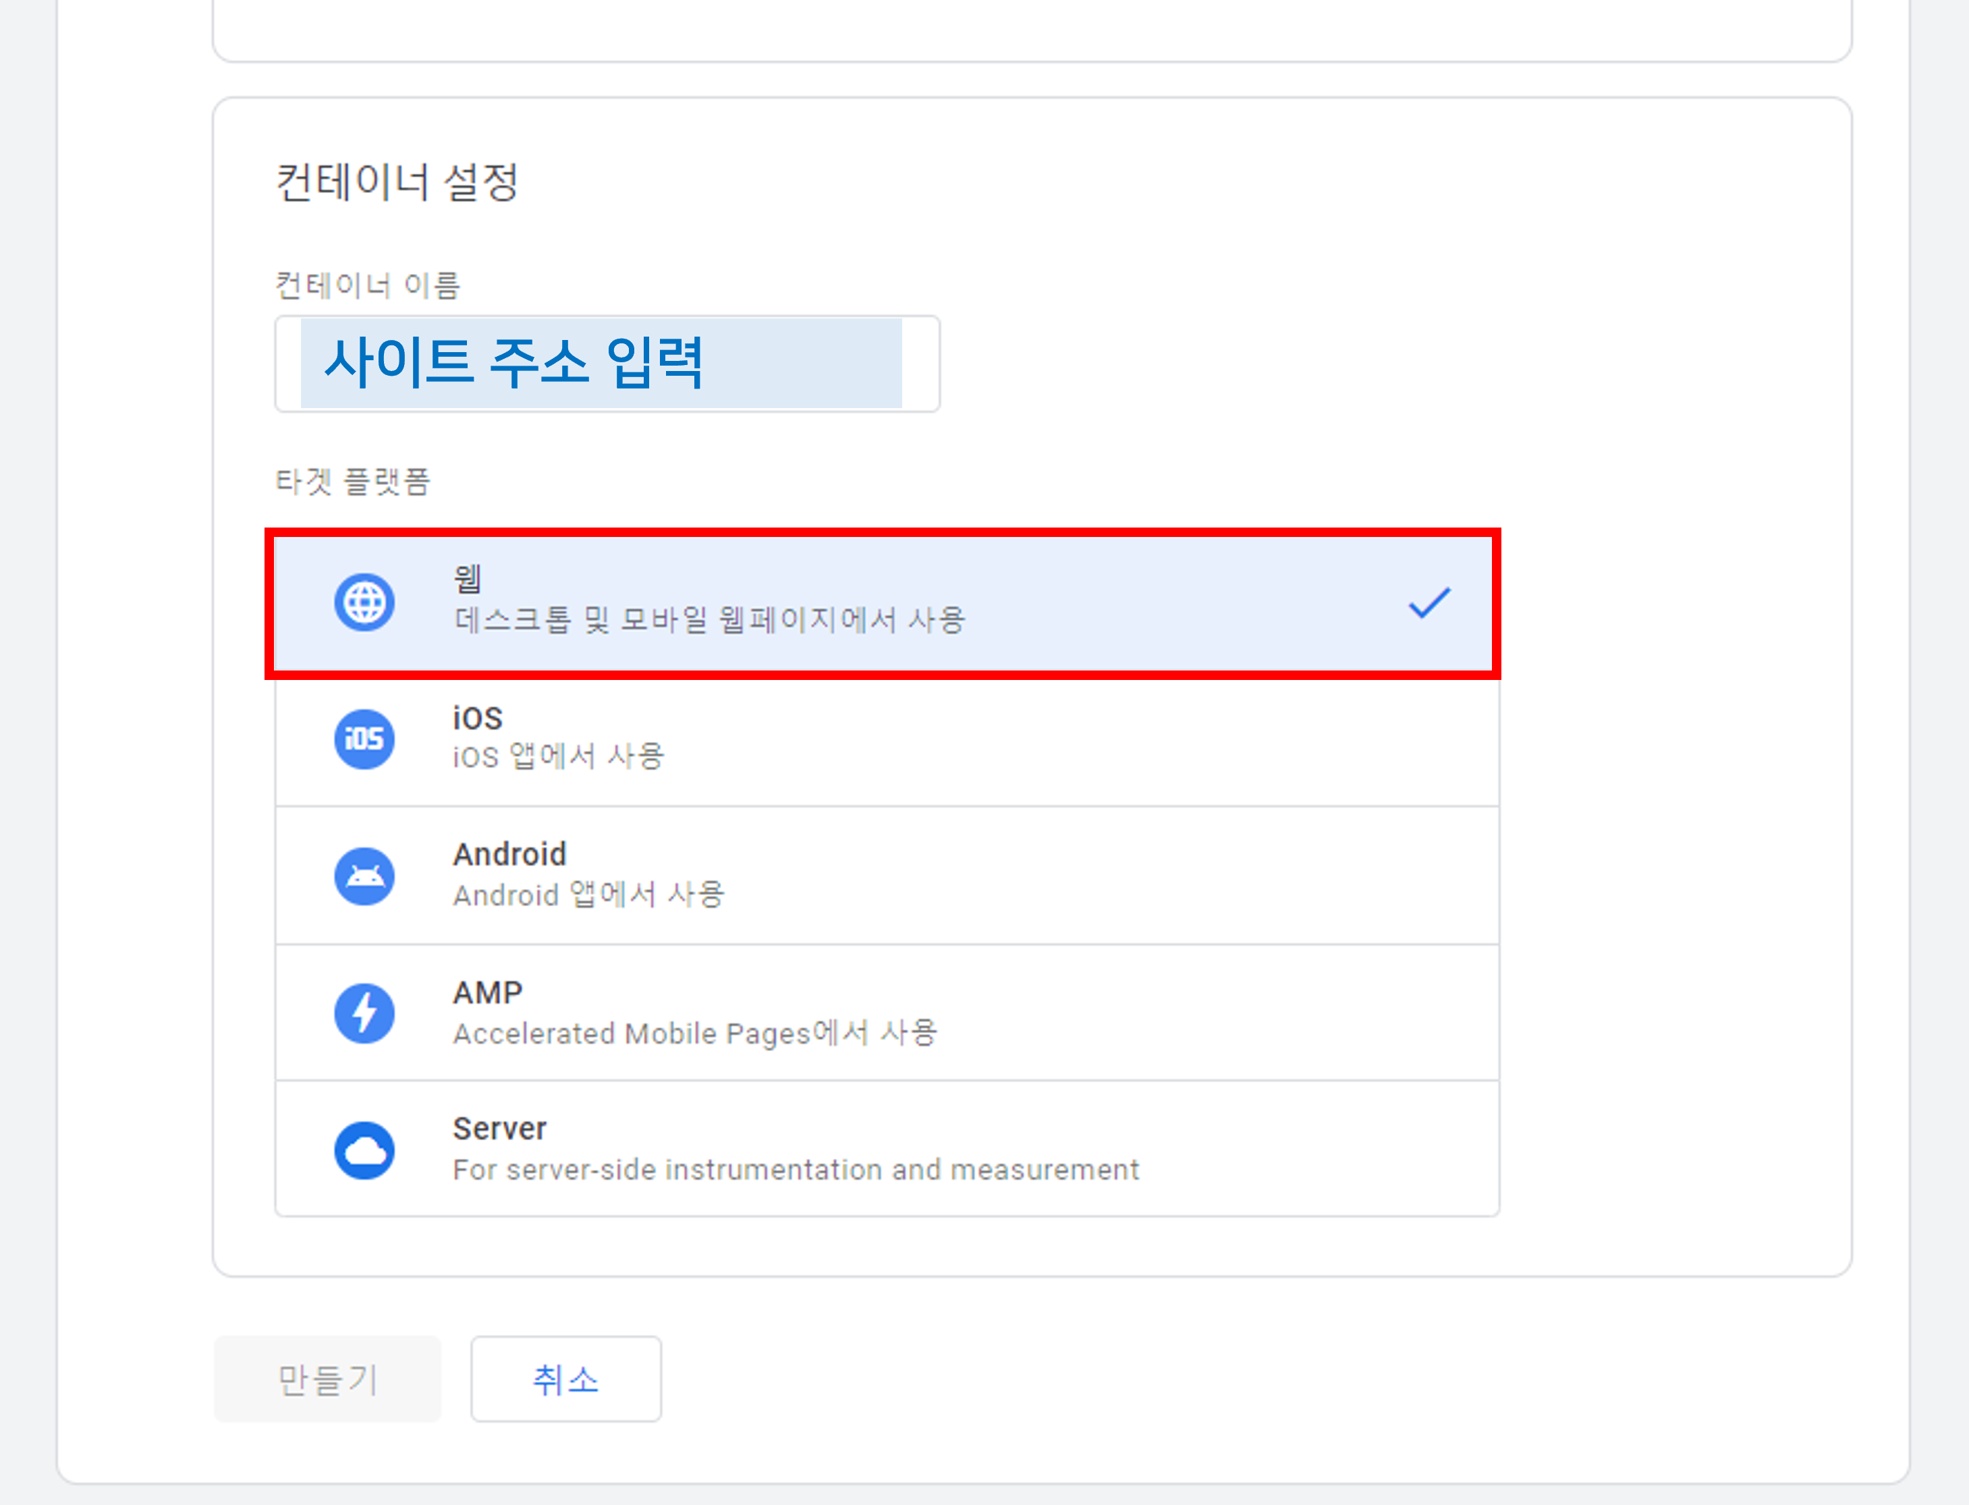
Task: Click the AMP lightning bolt icon
Action: tap(364, 1013)
